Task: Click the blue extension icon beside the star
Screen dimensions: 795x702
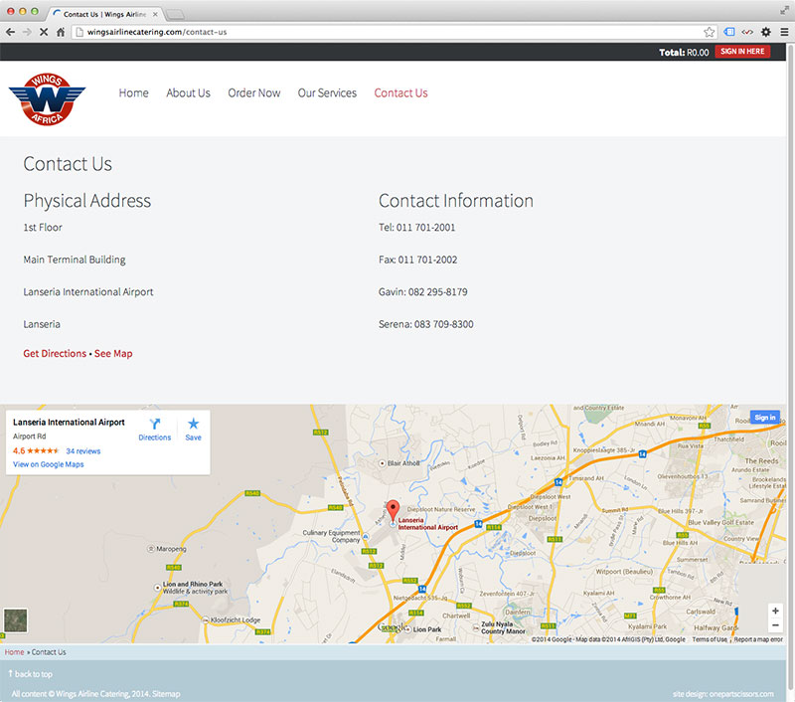Action: pyautogui.click(x=729, y=32)
